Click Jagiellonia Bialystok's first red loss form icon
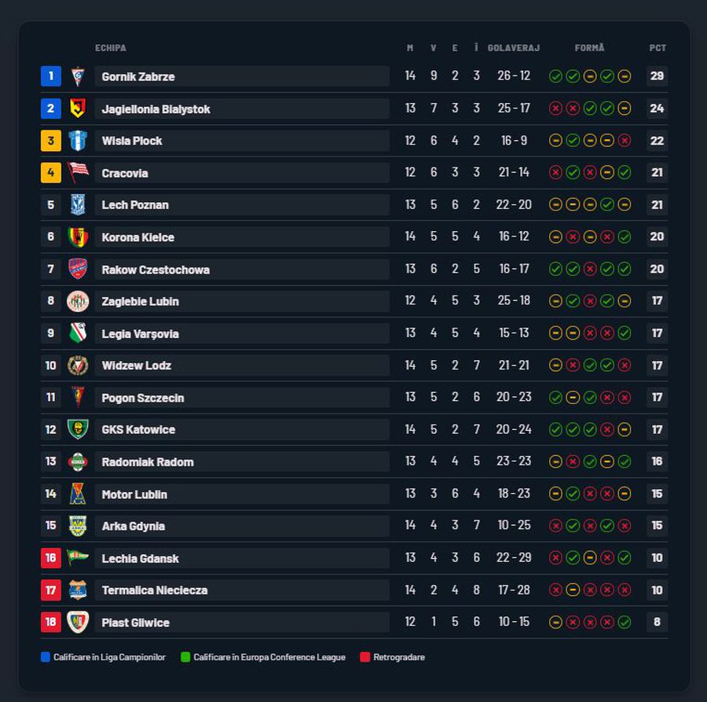This screenshot has height=702, width=707. [x=555, y=108]
